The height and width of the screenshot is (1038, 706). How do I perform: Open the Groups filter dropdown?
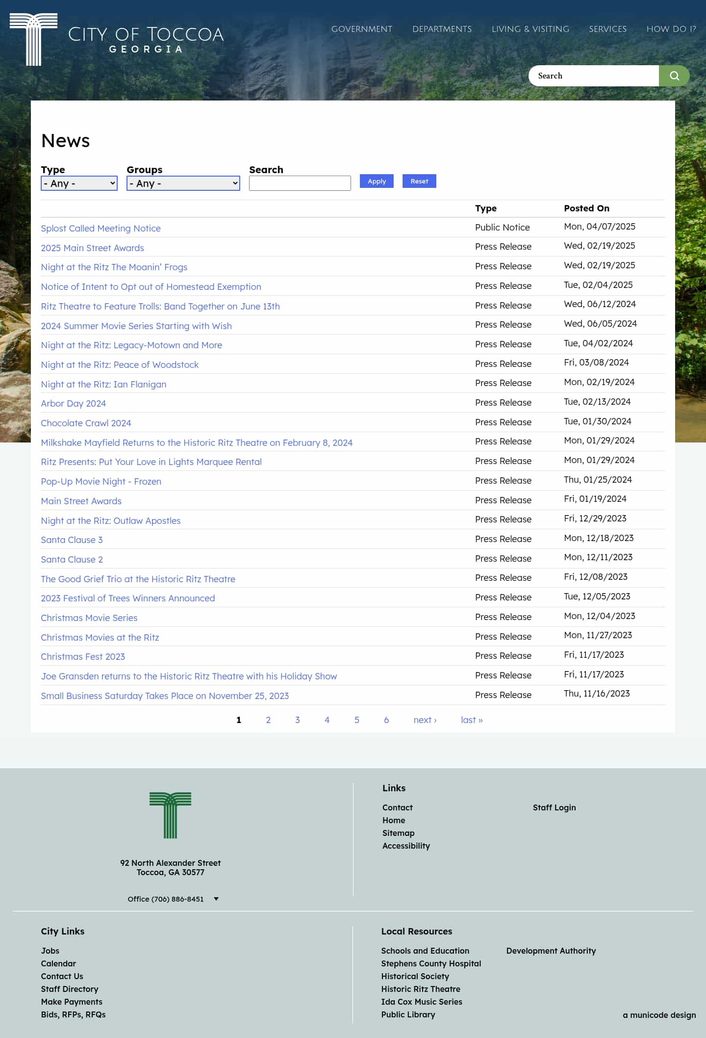tap(183, 183)
